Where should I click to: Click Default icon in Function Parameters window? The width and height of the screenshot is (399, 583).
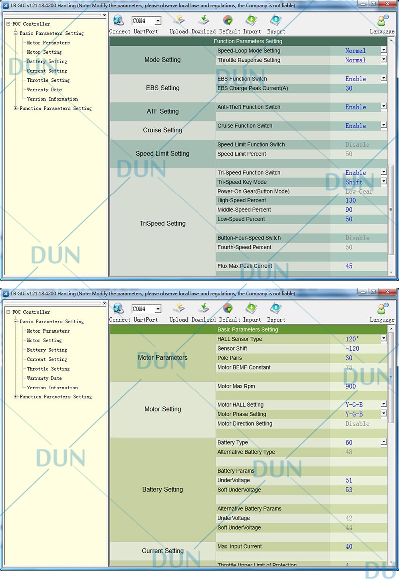pos(227,21)
